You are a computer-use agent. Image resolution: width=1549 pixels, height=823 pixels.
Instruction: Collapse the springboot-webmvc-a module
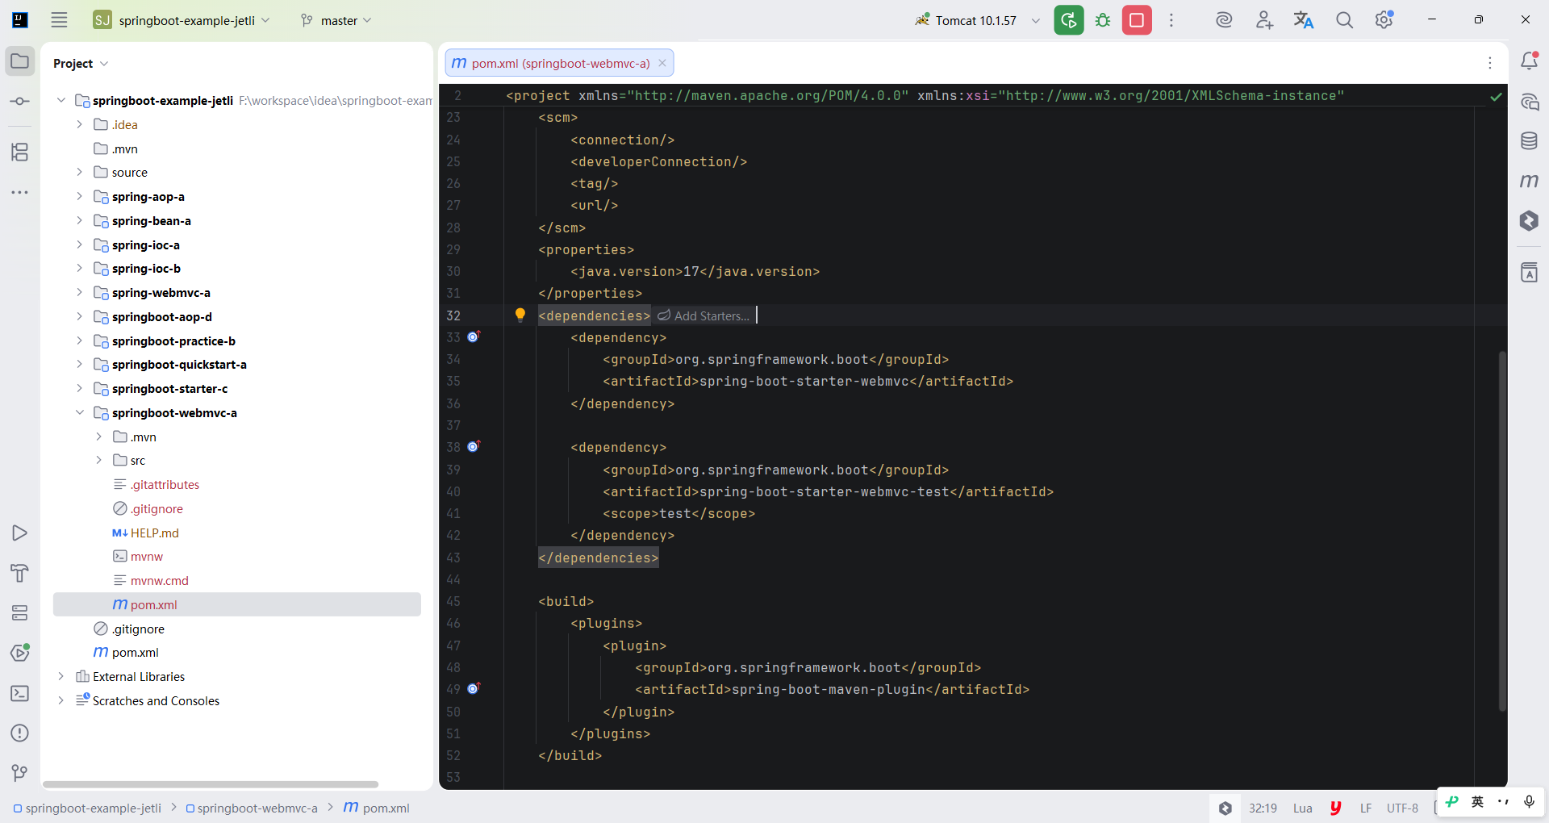(79, 412)
